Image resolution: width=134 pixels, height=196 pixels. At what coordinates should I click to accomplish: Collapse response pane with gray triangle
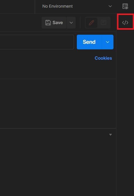click(x=111, y=135)
